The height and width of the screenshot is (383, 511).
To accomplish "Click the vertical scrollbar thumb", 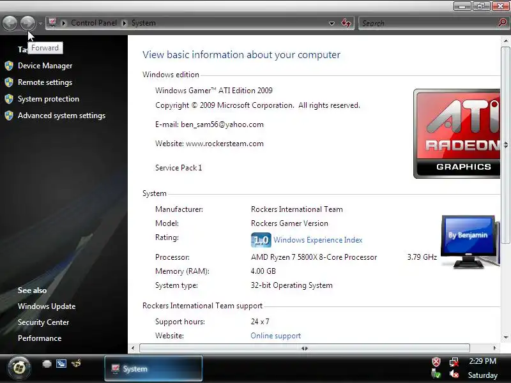I will pos(505,145).
